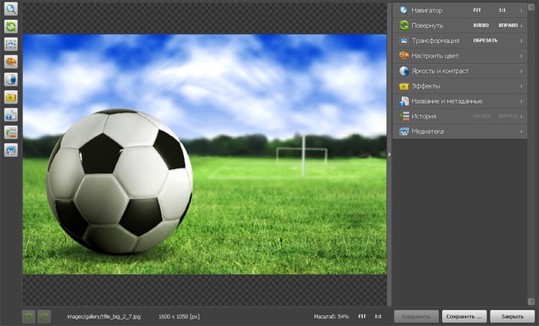Click the brightness and contrast icon in sidebar
The height and width of the screenshot is (326, 539).
pyautogui.click(x=12, y=80)
